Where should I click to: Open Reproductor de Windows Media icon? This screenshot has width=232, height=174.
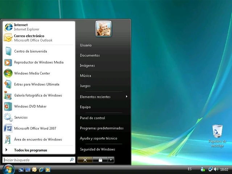pos(8,62)
